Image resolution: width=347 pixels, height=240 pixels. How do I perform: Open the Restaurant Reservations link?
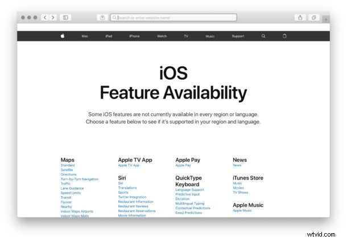click(x=137, y=211)
